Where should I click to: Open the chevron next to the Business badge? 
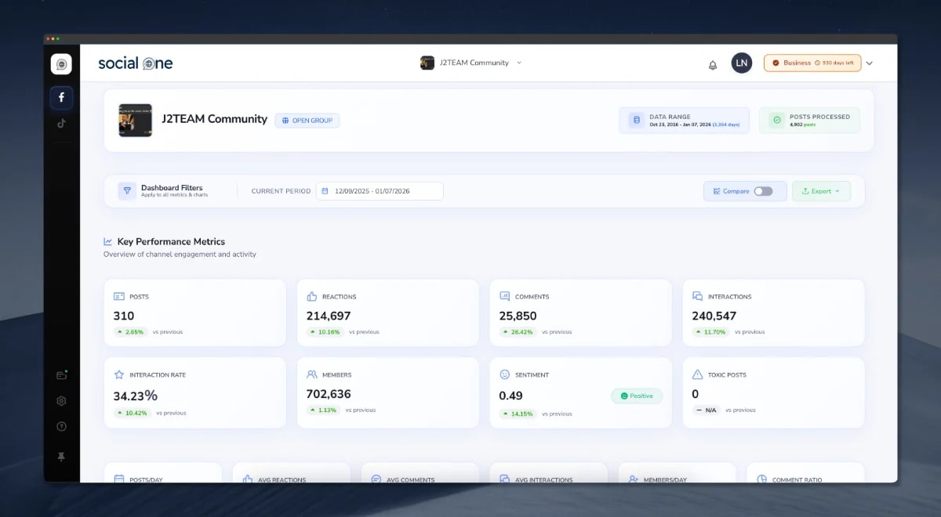click(x=869, y=63)
